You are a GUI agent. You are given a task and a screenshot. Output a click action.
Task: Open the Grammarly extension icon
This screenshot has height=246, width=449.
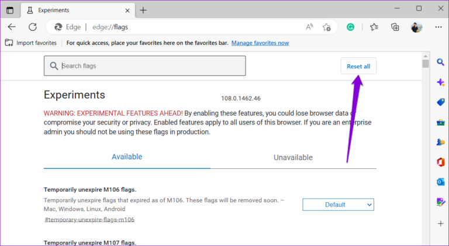click(x=350, y=27)
